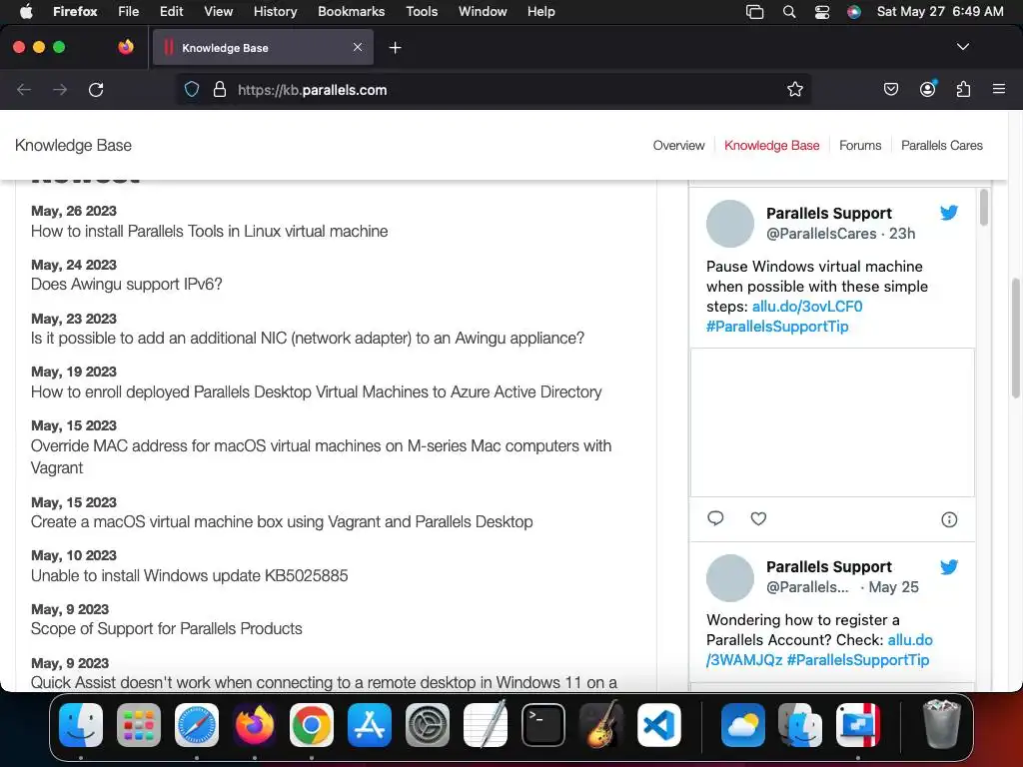
Task: Open Siri from the menu bar
Action: tap(854, 12)
